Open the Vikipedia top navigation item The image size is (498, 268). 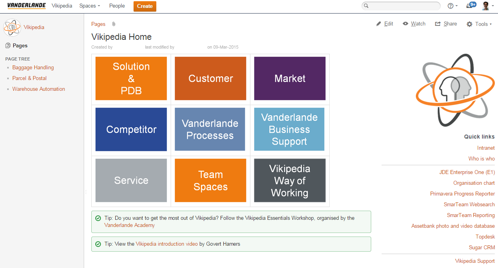pos(62,6)
